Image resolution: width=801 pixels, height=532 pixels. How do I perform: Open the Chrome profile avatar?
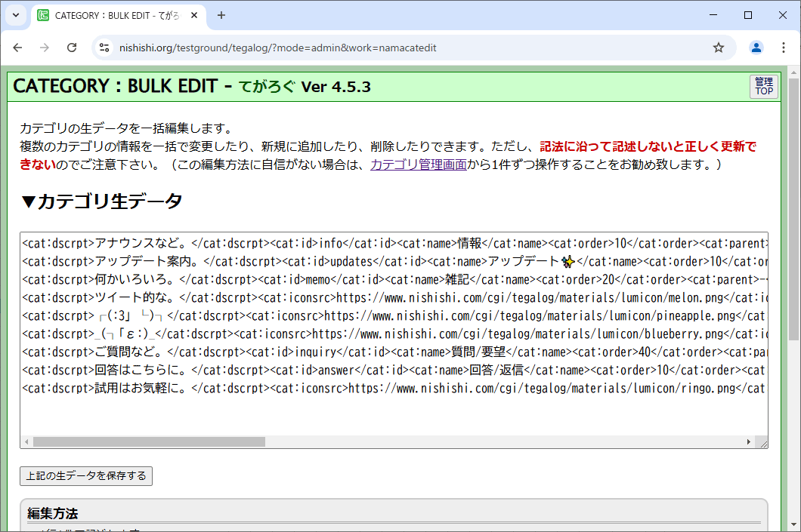pyautogui.click(x=756, y=48)
